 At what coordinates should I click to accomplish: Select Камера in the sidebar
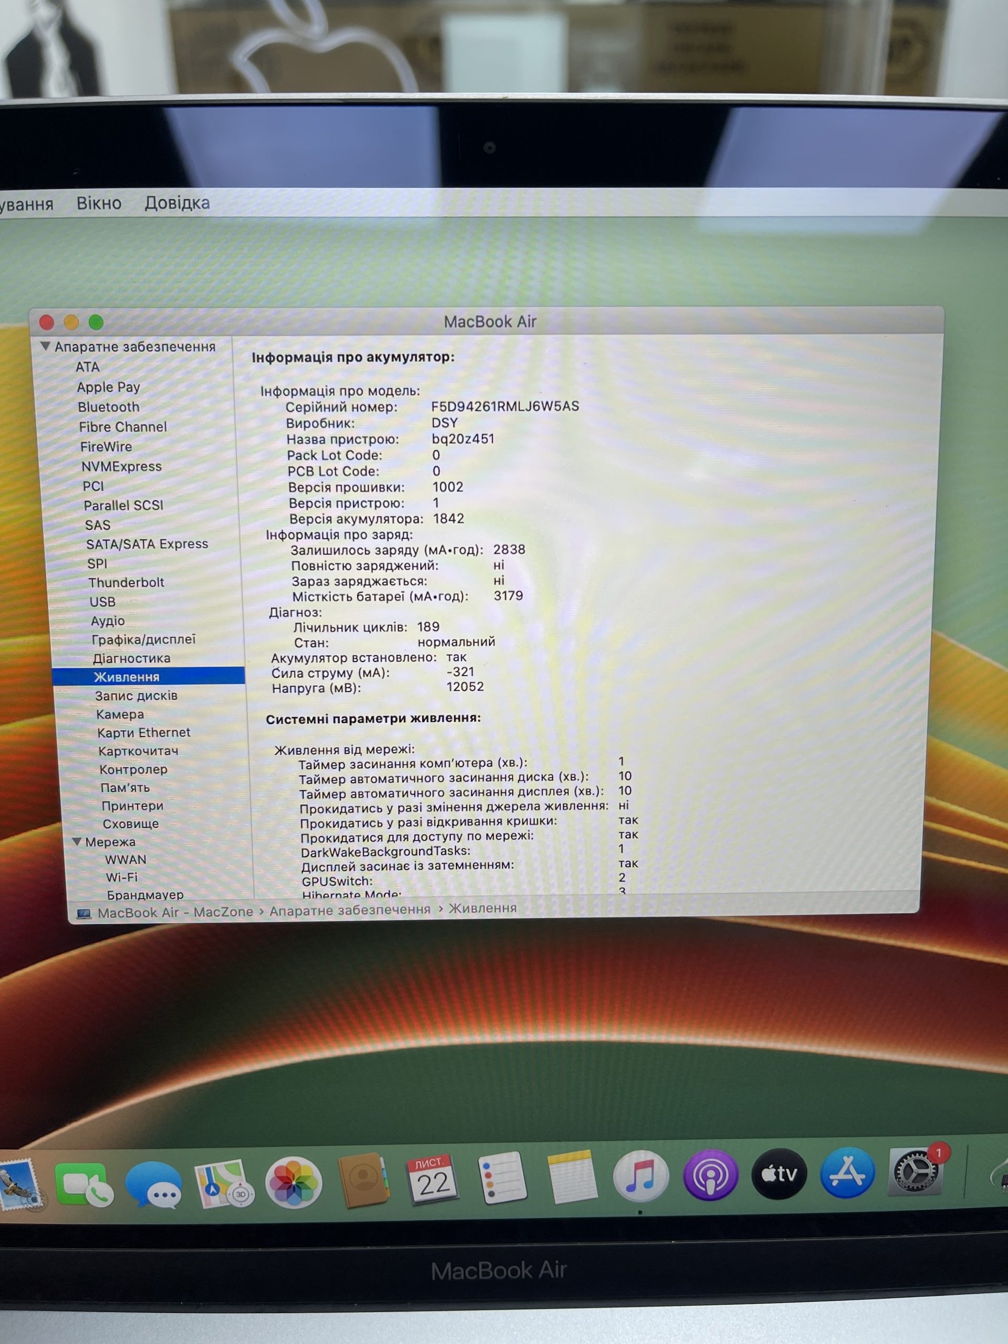coord(120,715)
